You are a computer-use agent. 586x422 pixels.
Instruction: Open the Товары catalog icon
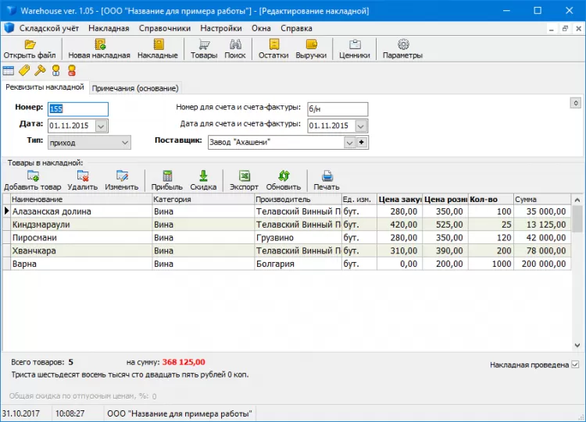204,45
